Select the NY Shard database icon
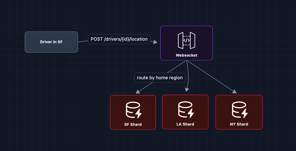Screen dimensions: 296x151 [x=239, y=110]
